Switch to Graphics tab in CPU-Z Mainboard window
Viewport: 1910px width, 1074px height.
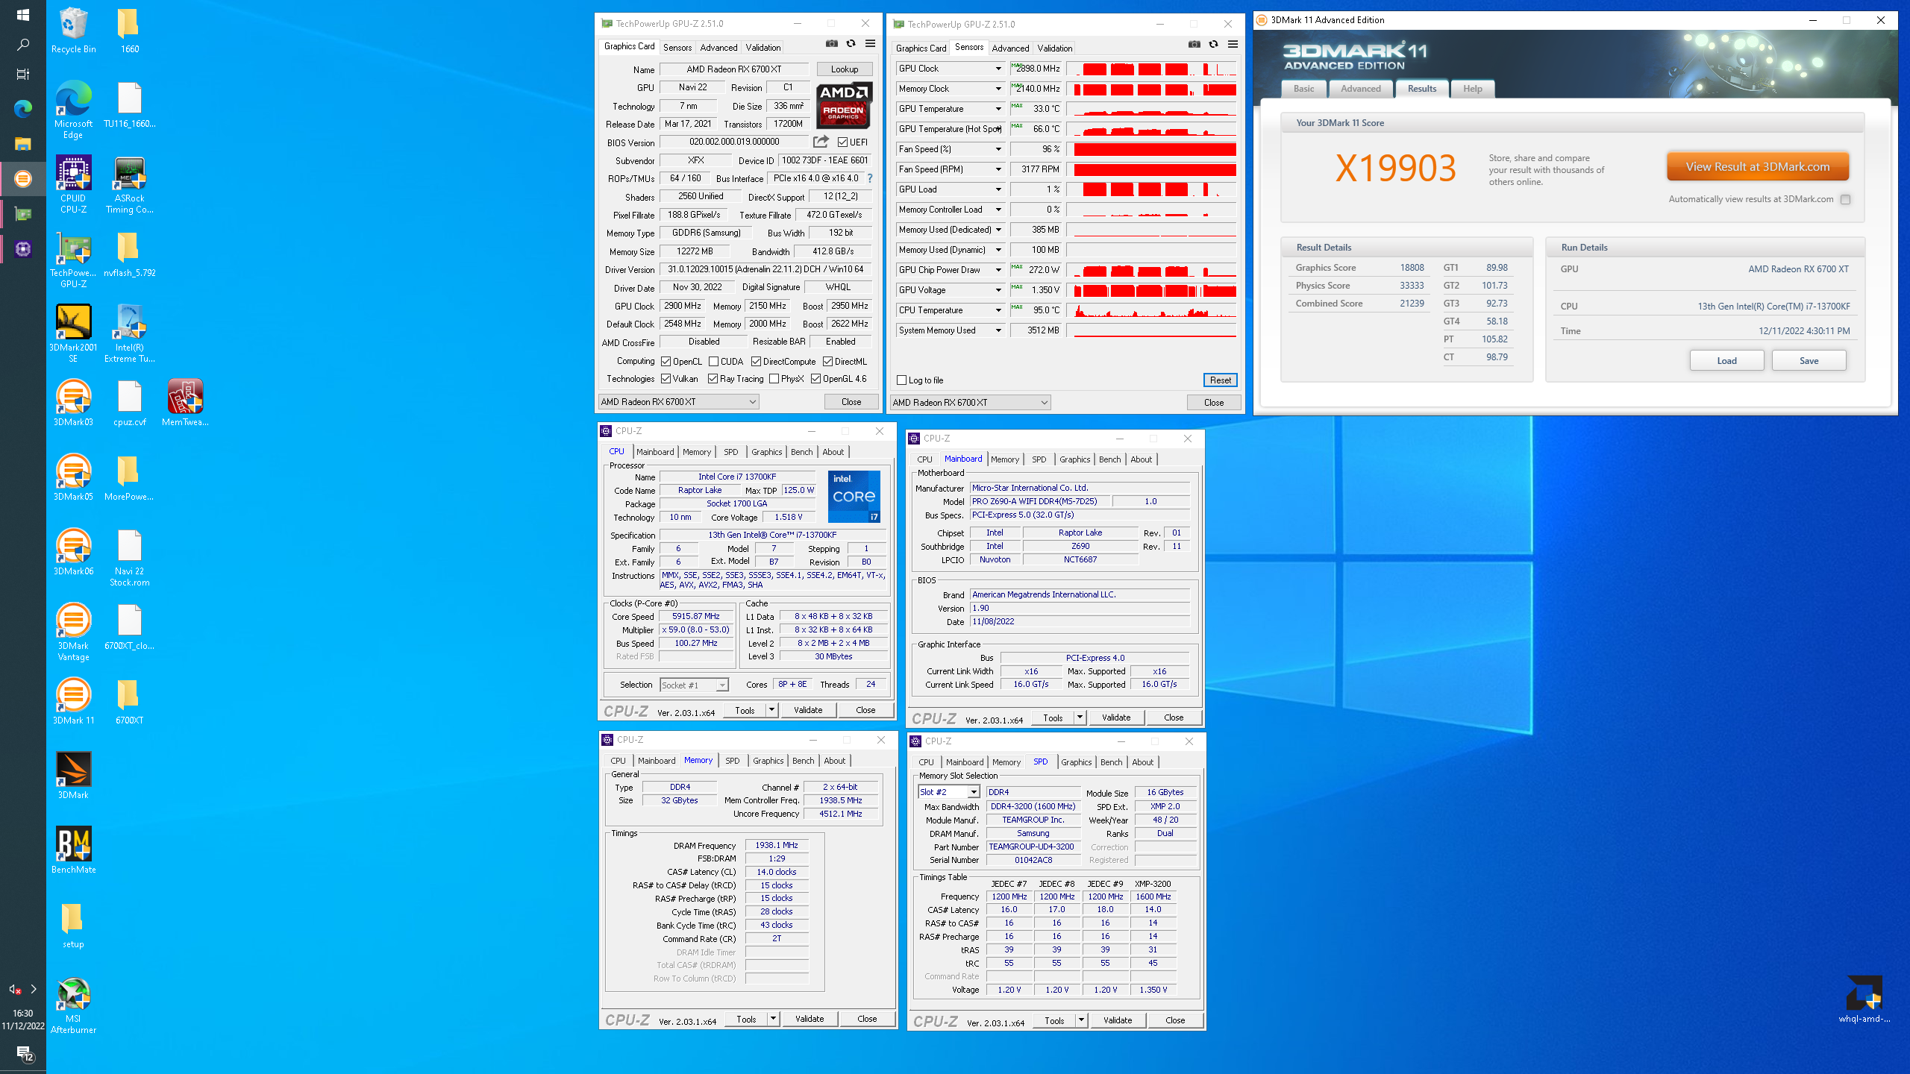point(1075,459)
